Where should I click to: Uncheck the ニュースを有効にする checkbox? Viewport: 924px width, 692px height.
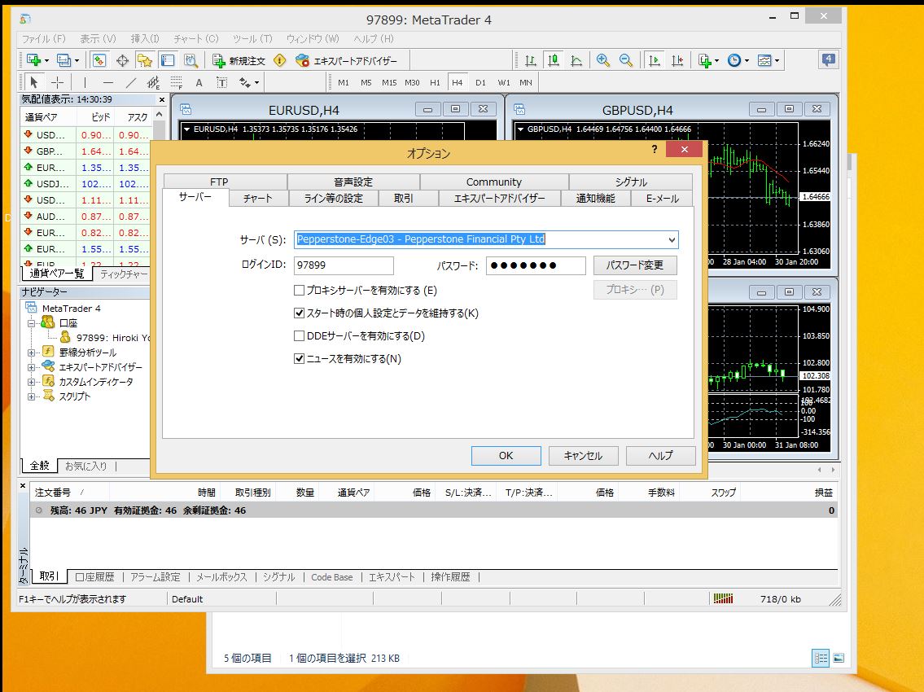(300, 358)
